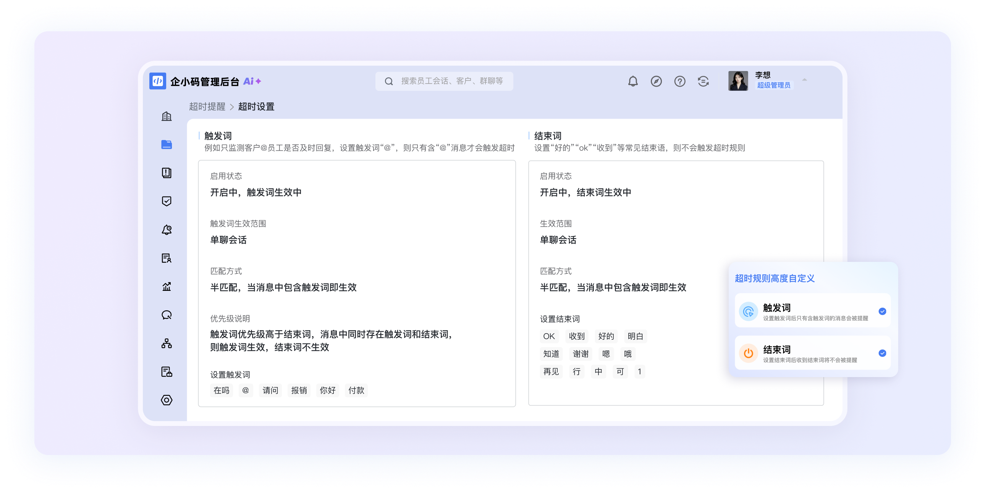Open the compass navigation icon
This screenshot has width=985, height=492.
(x=656, y=81)
